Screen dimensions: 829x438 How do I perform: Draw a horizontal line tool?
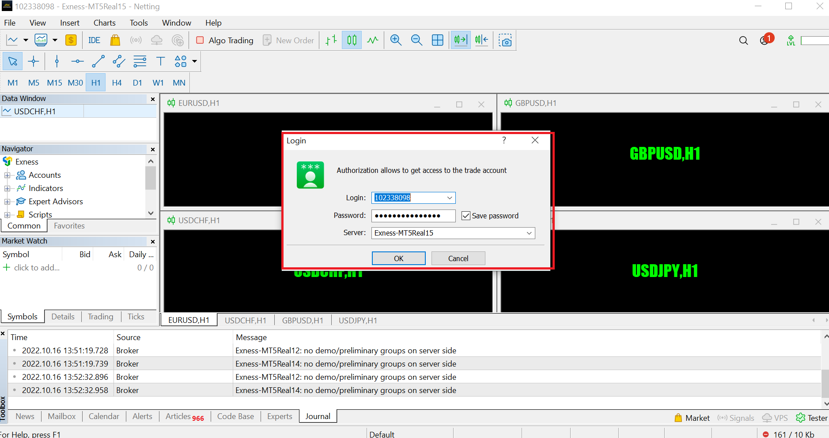[x=77, y=61]
